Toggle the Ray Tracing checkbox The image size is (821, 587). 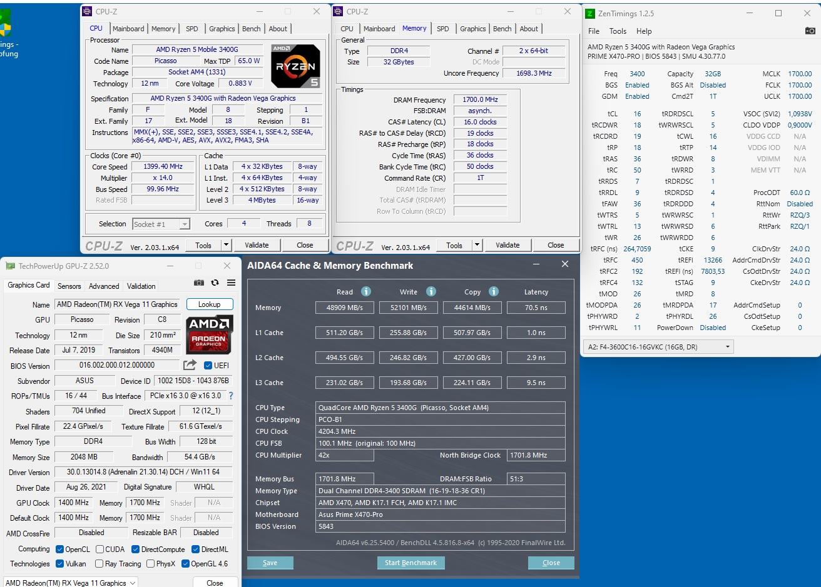[x=99, y=563]
